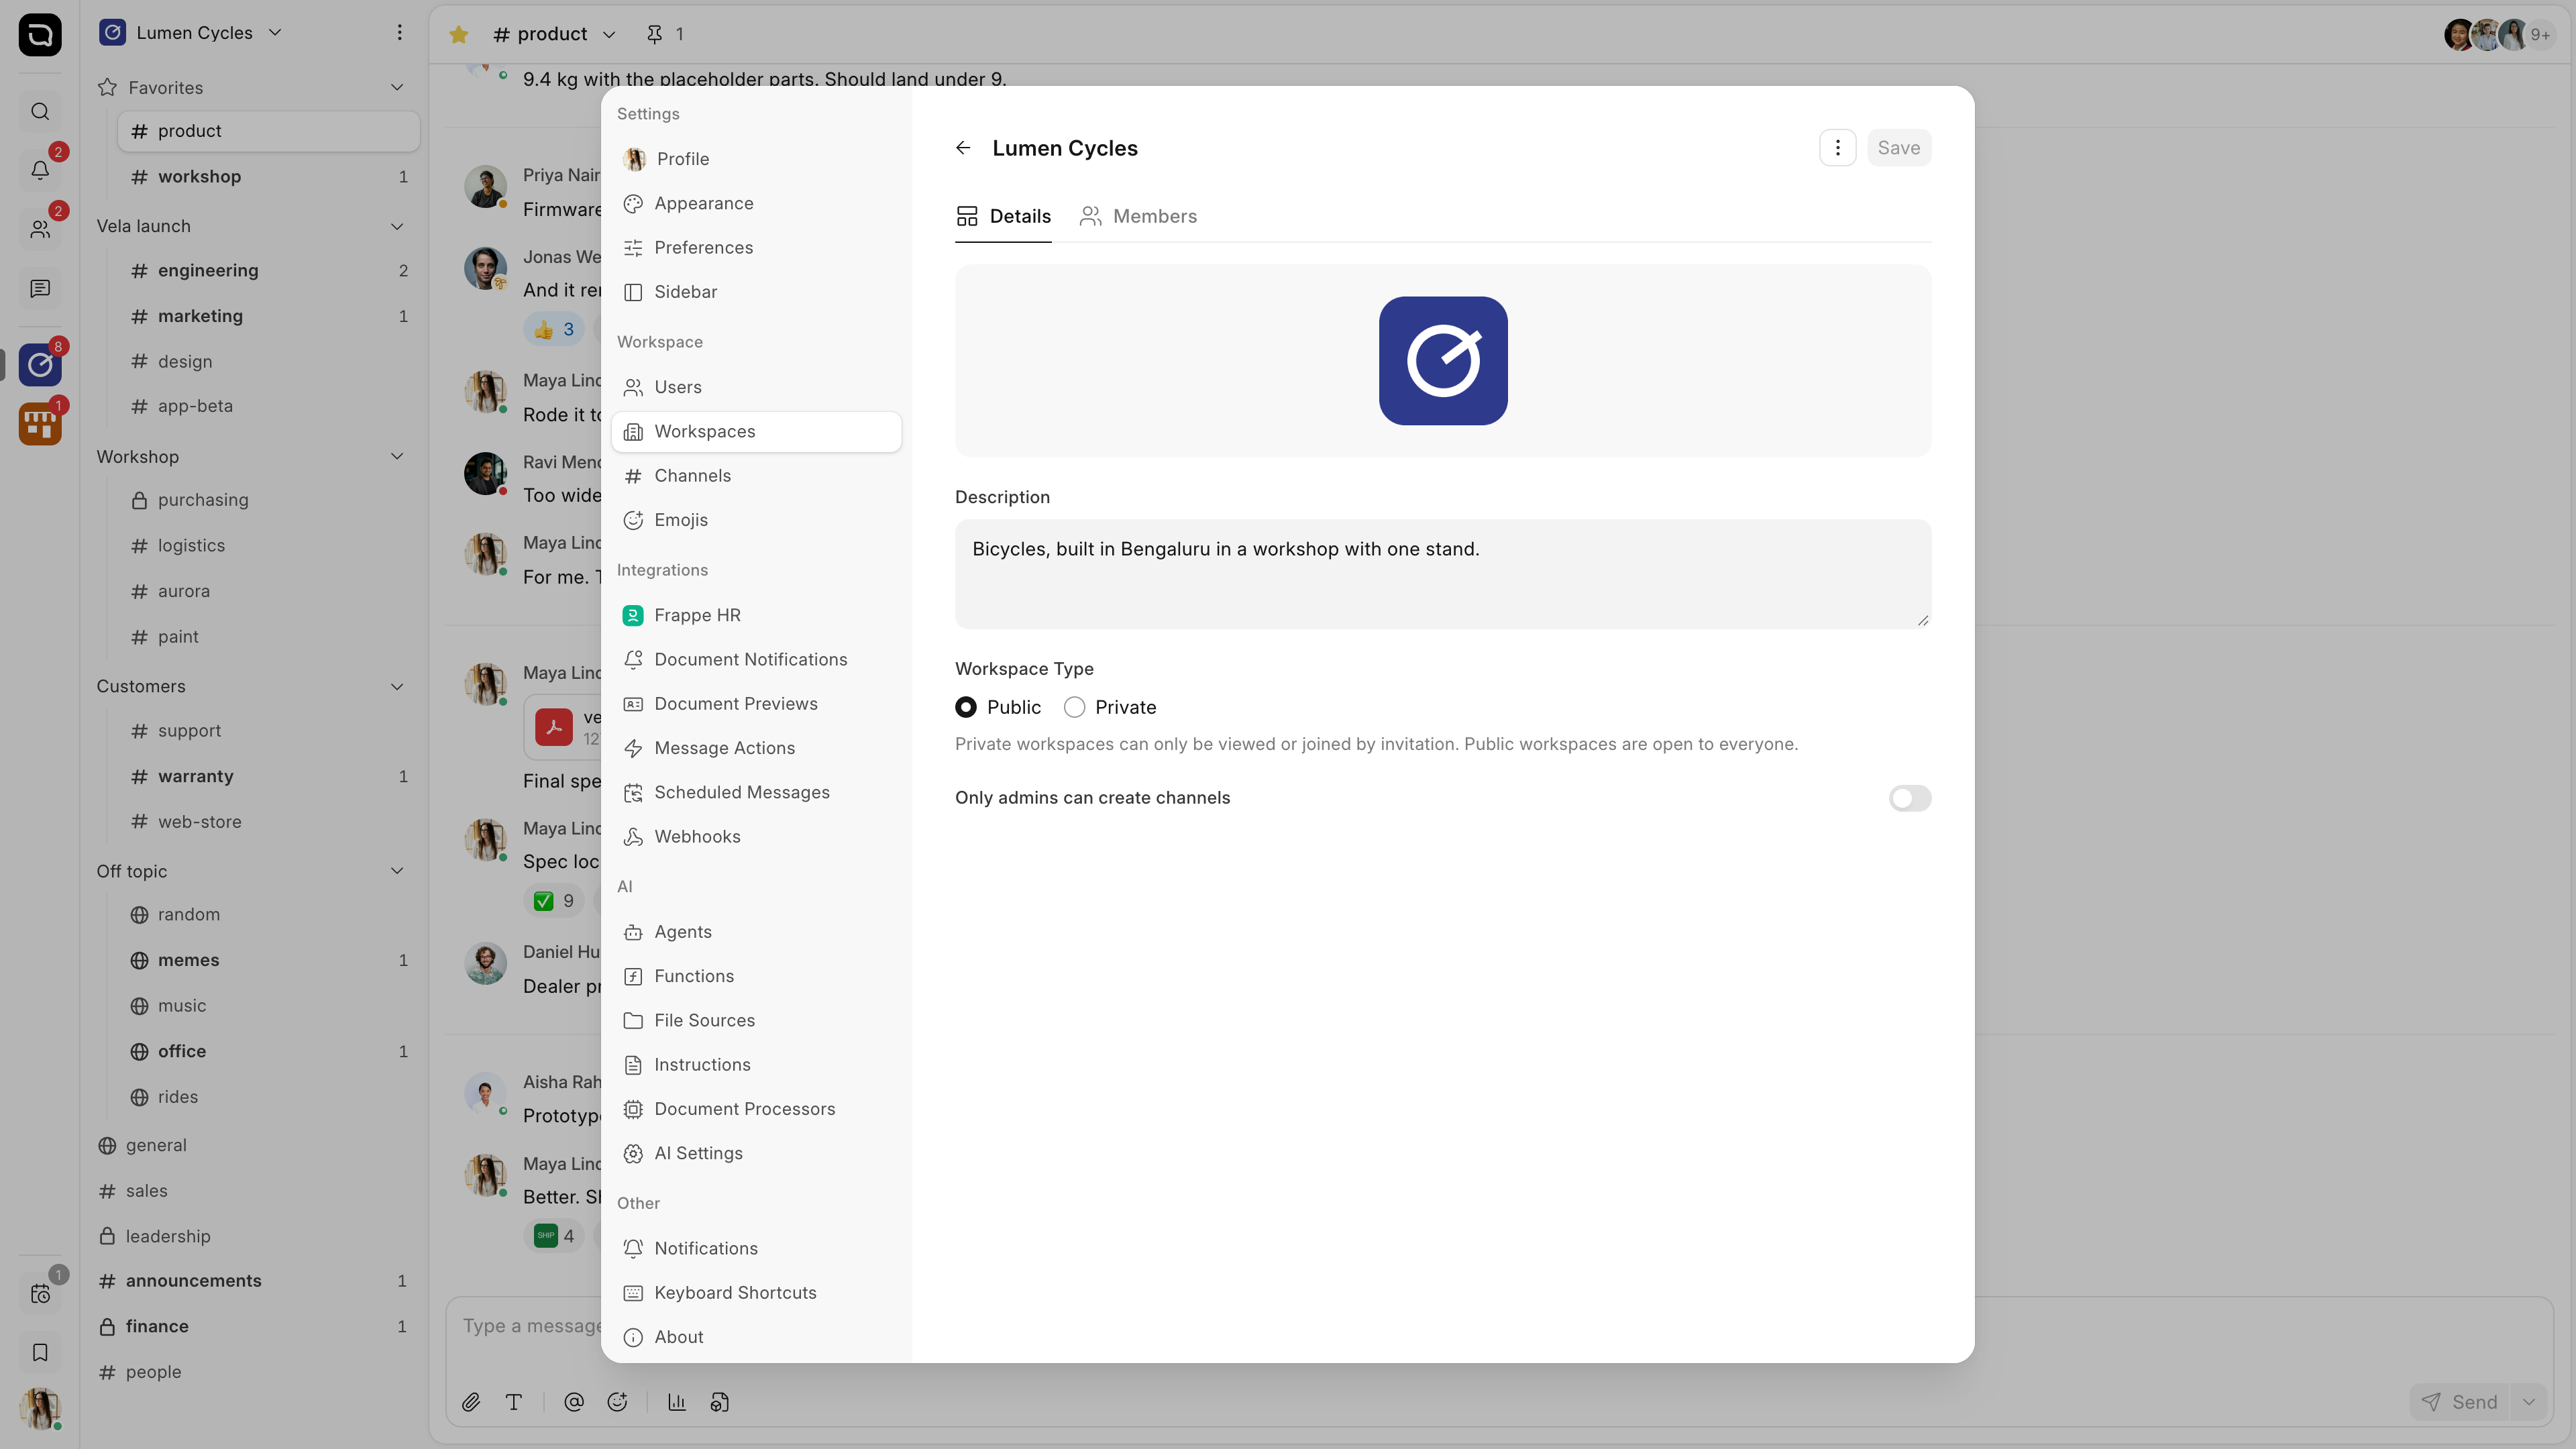Click the thumbs up reaction with 3
The image size is (2576, 1449).
(554, 329)
